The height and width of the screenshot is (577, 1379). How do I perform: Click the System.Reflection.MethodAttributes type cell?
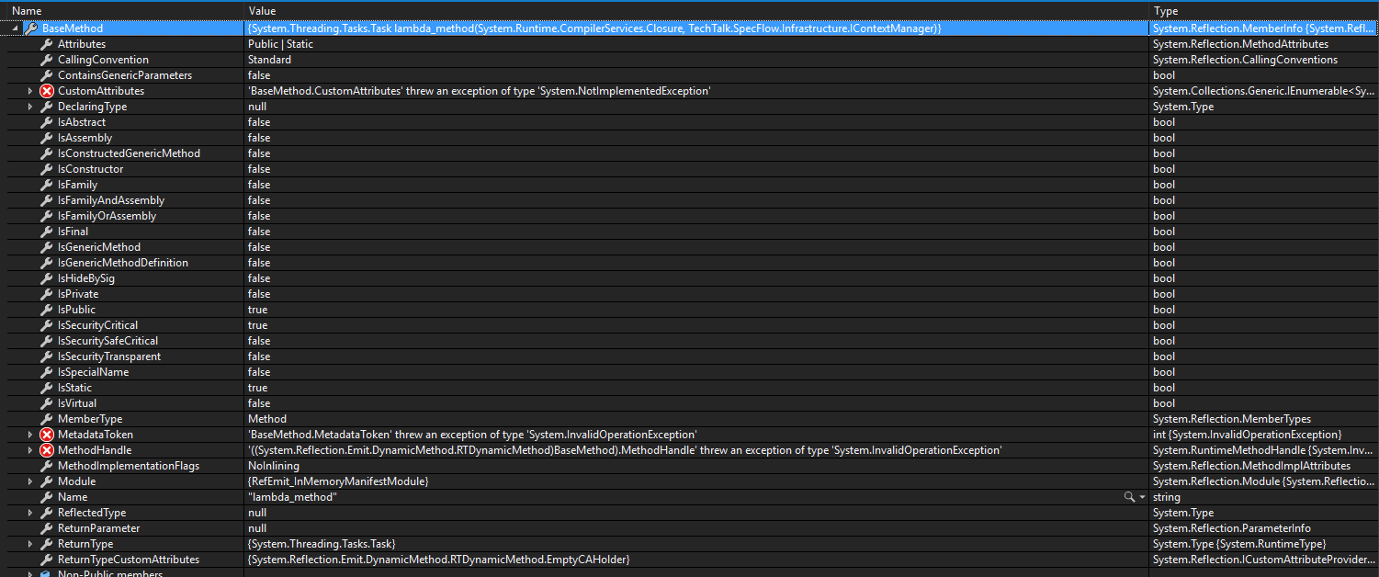point(1240,44)
